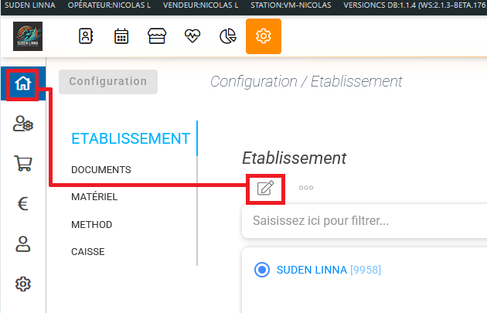Select the DOCUMENTS menu item
This screenshot has width=487, height=313.
[100, 169]
